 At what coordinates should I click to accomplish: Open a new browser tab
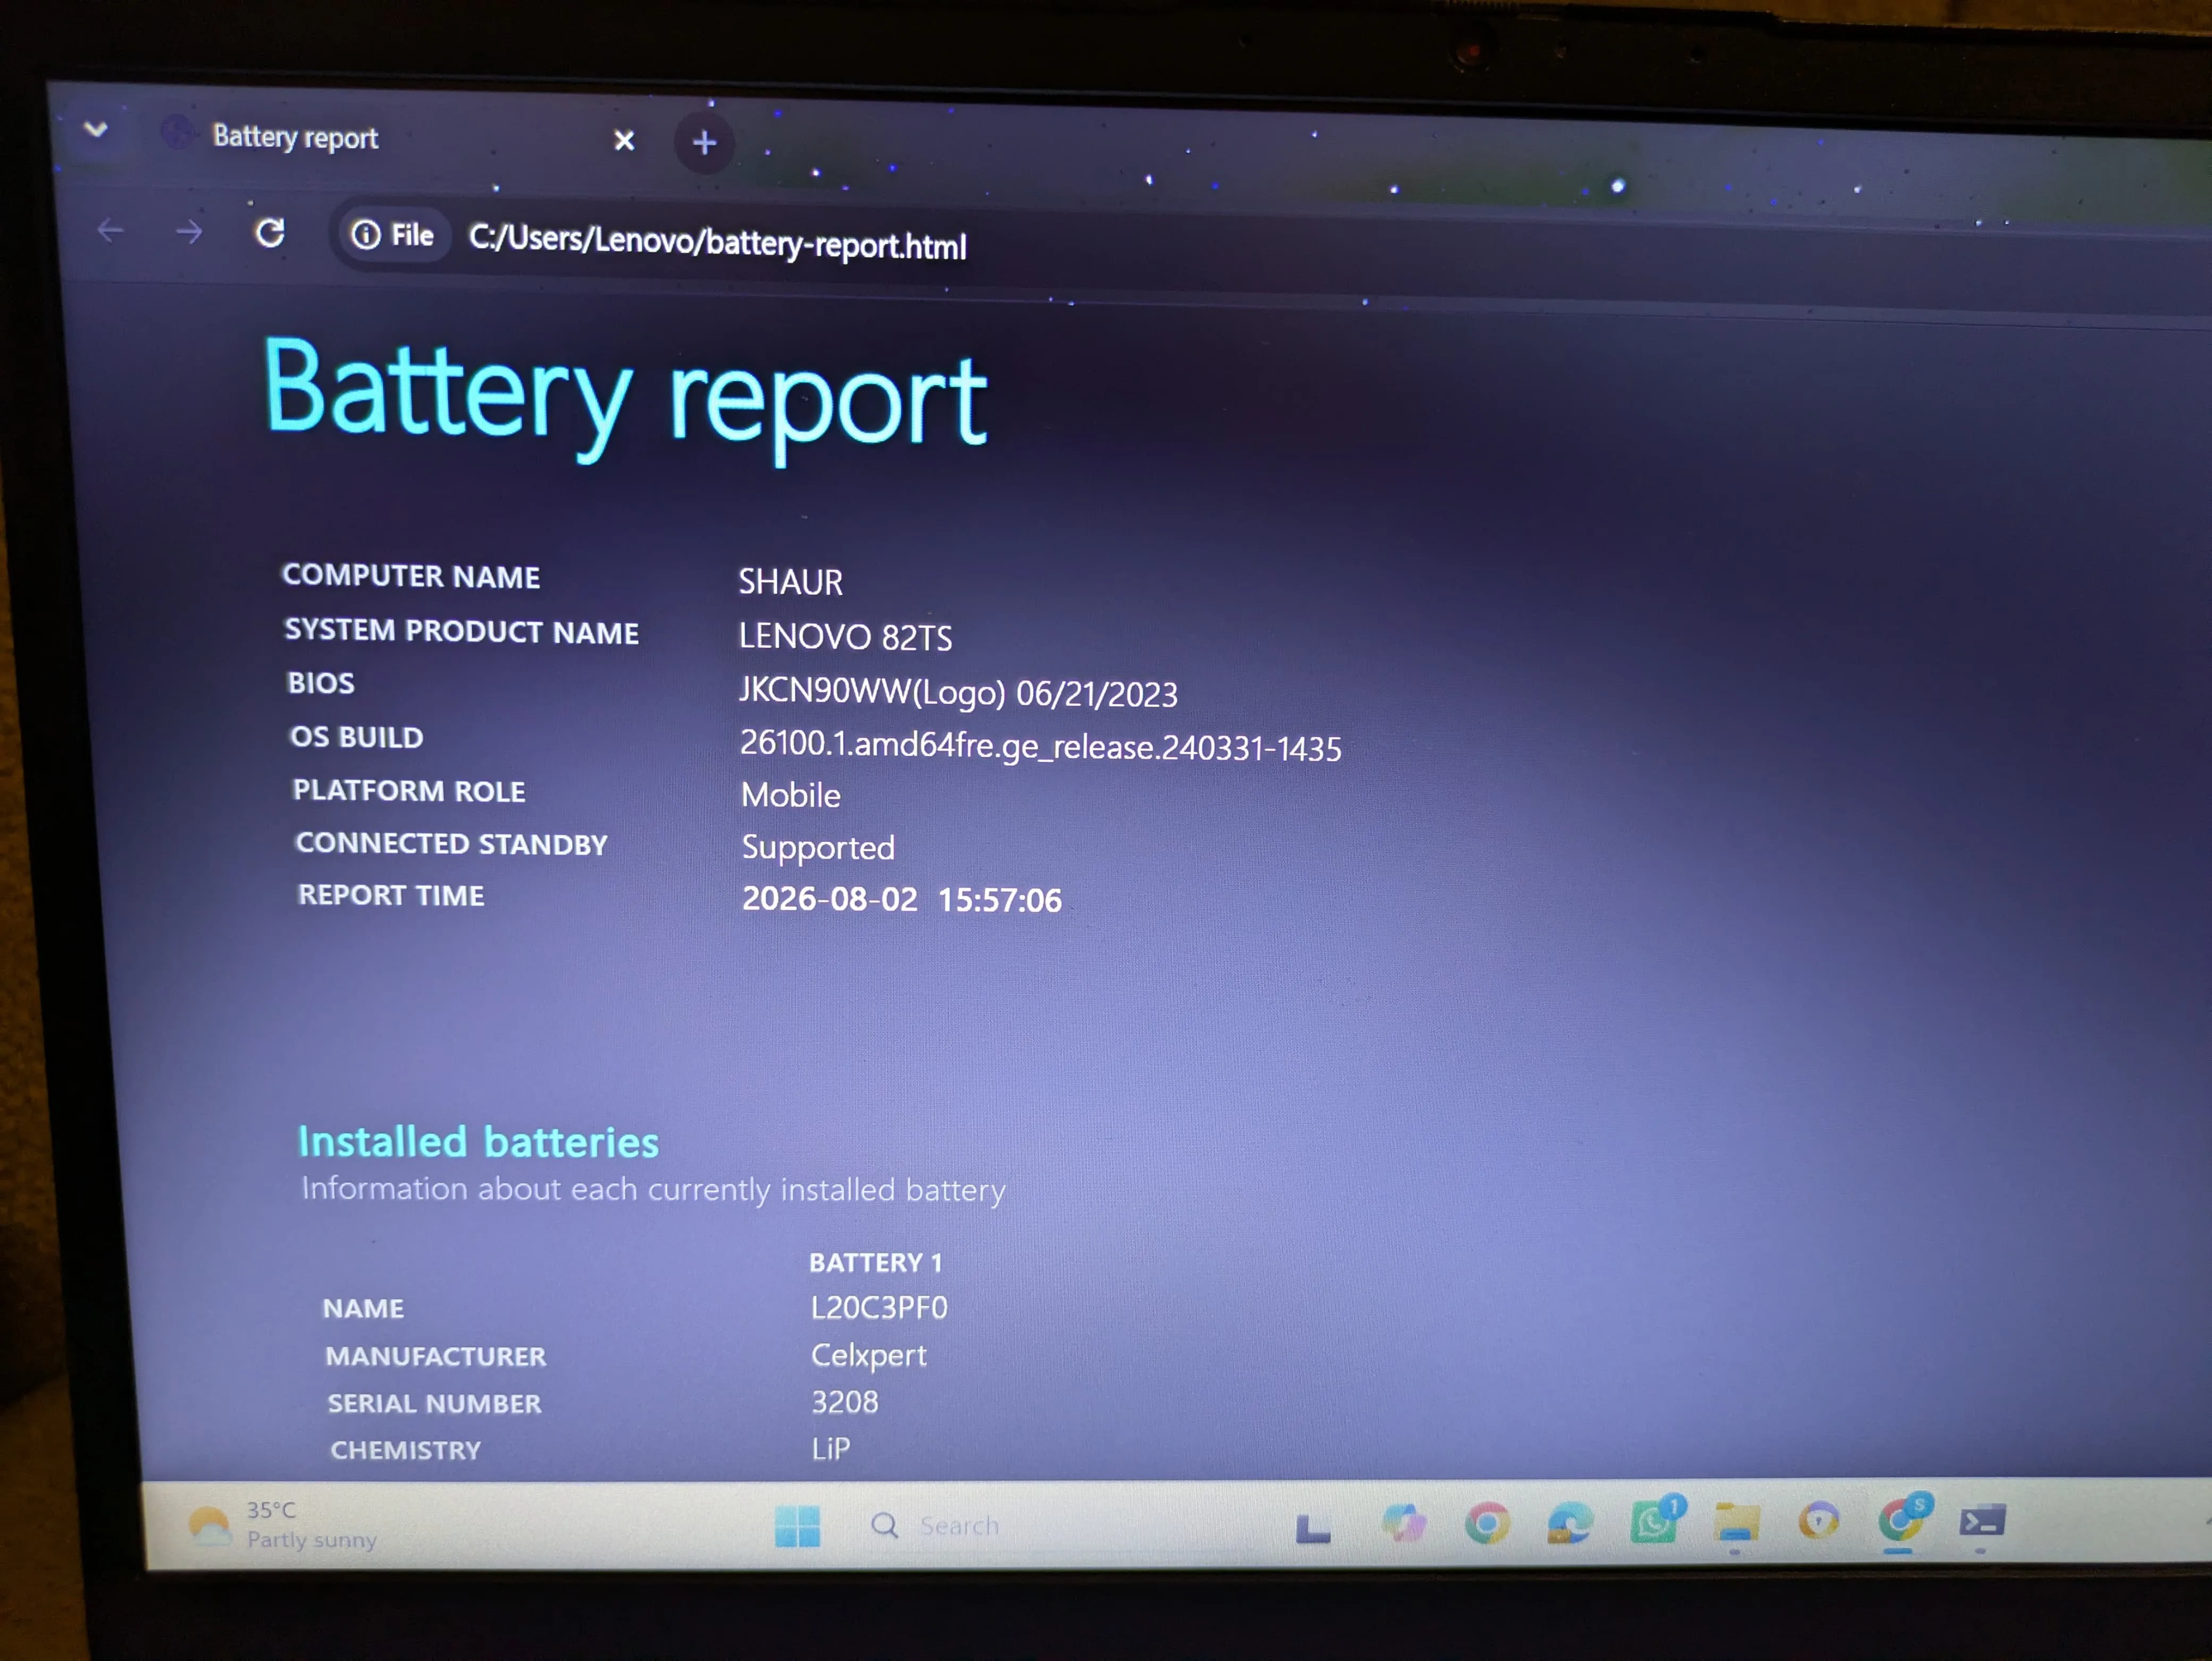(704, 143)
